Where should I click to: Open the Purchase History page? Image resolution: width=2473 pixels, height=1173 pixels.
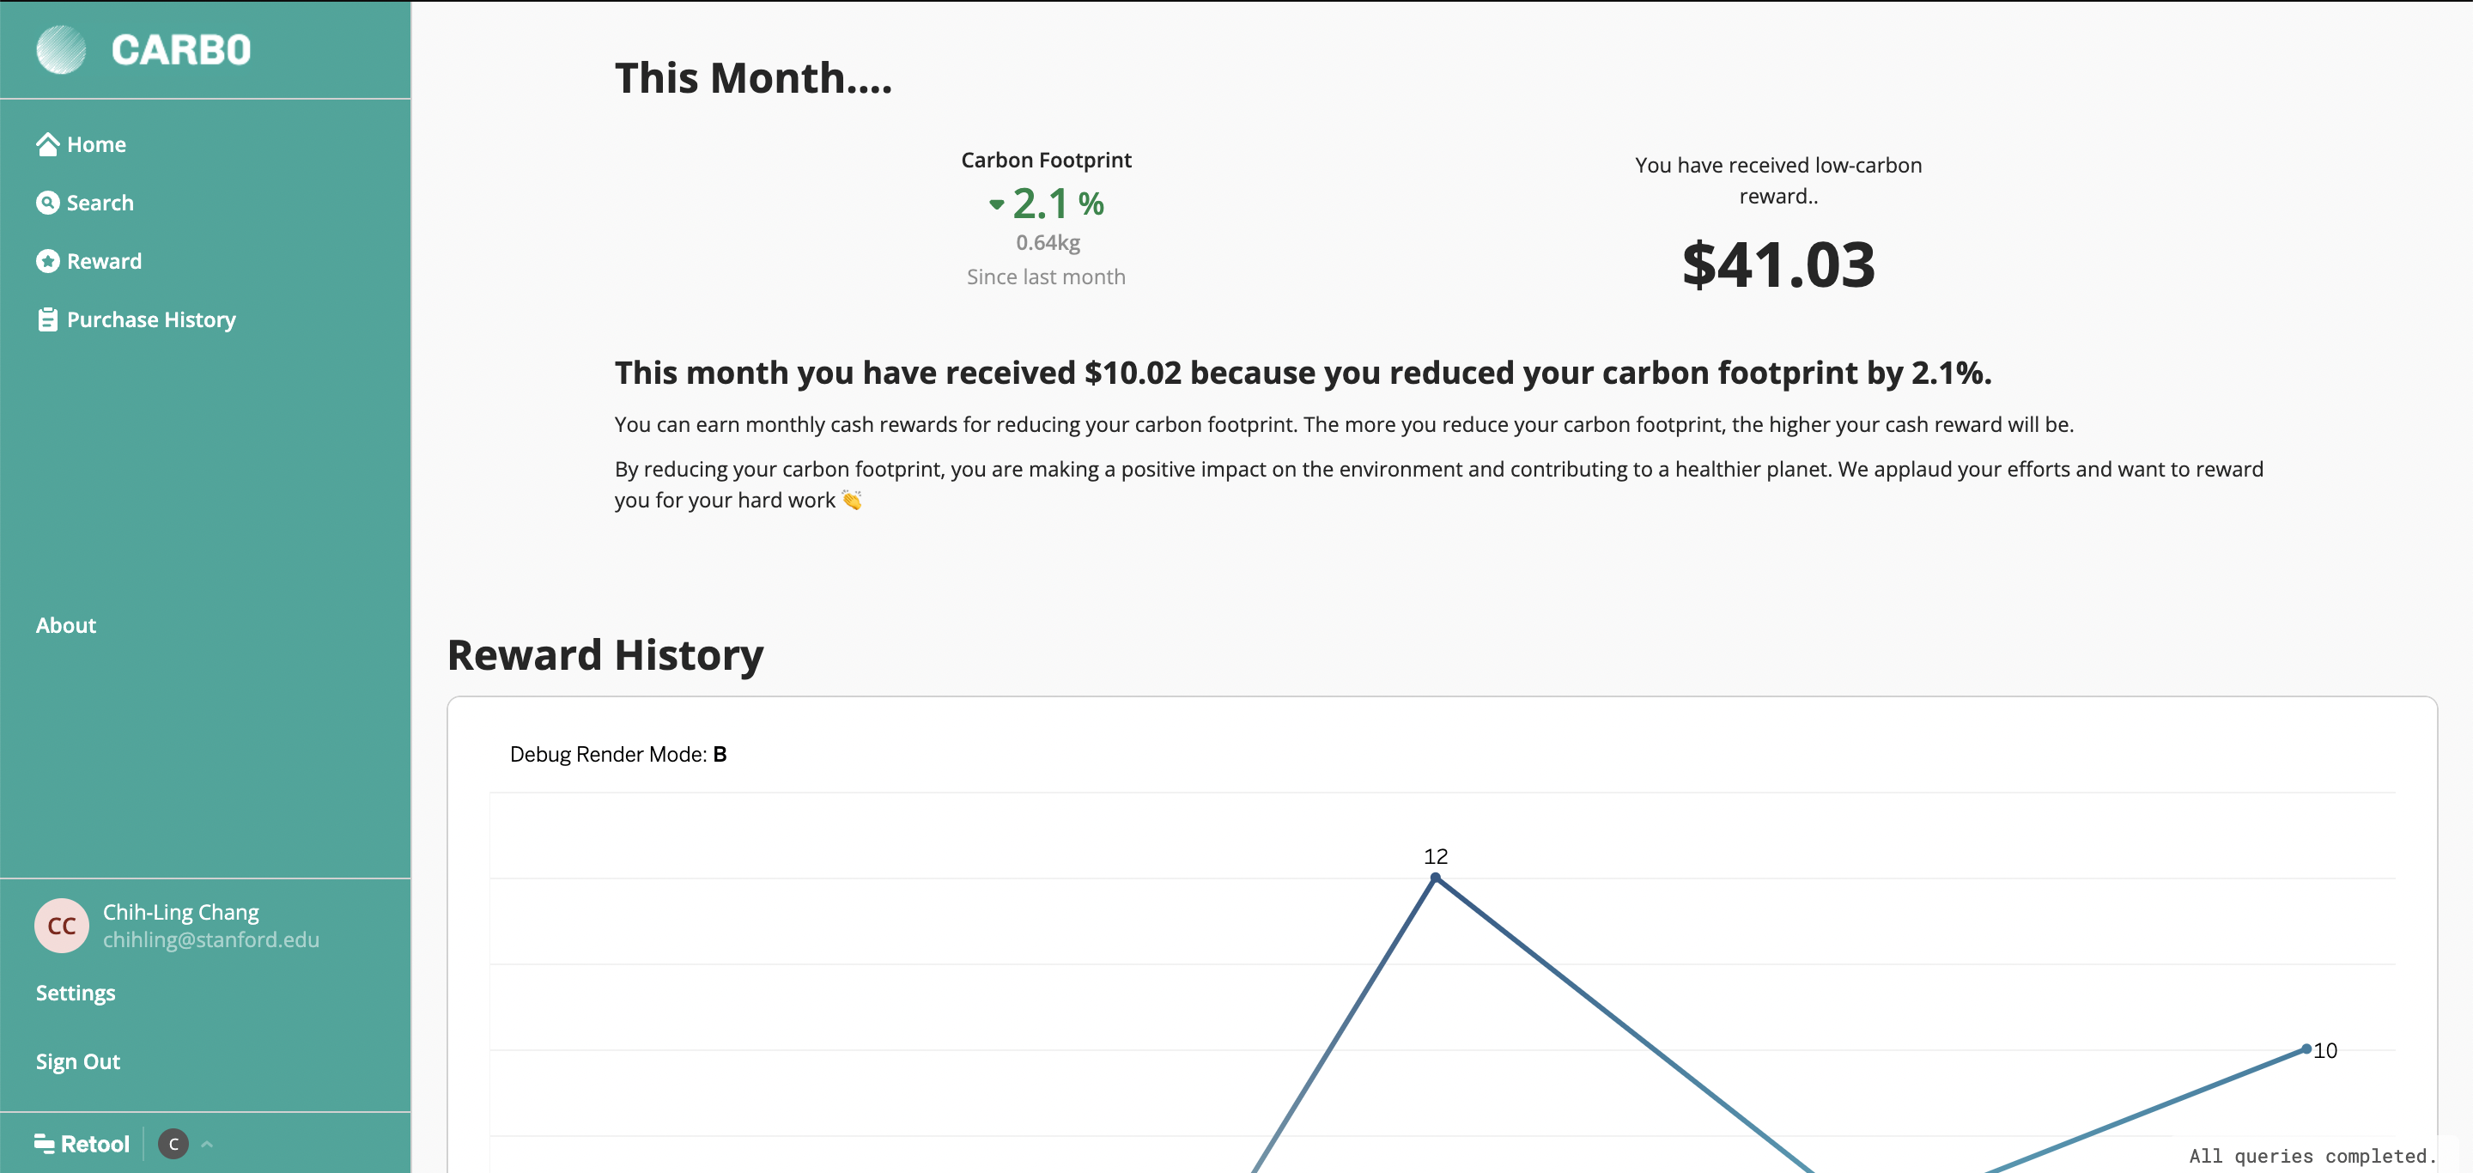[151, 319]
